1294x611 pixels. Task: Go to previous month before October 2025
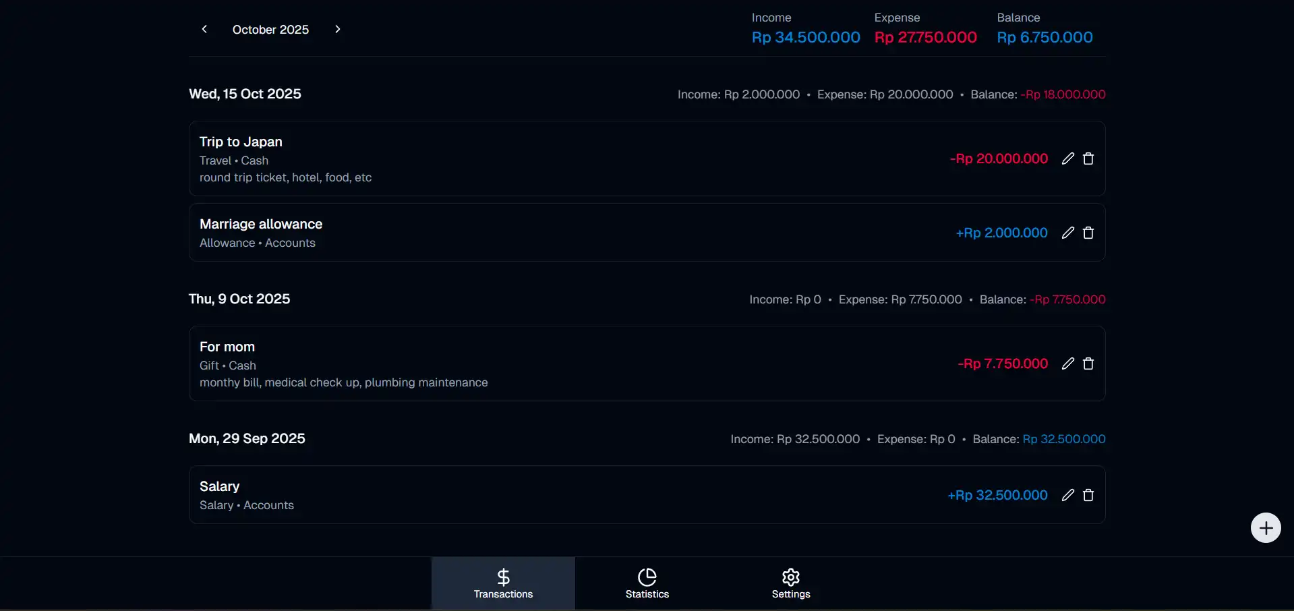pyautogui.click(x=204, y=29)
